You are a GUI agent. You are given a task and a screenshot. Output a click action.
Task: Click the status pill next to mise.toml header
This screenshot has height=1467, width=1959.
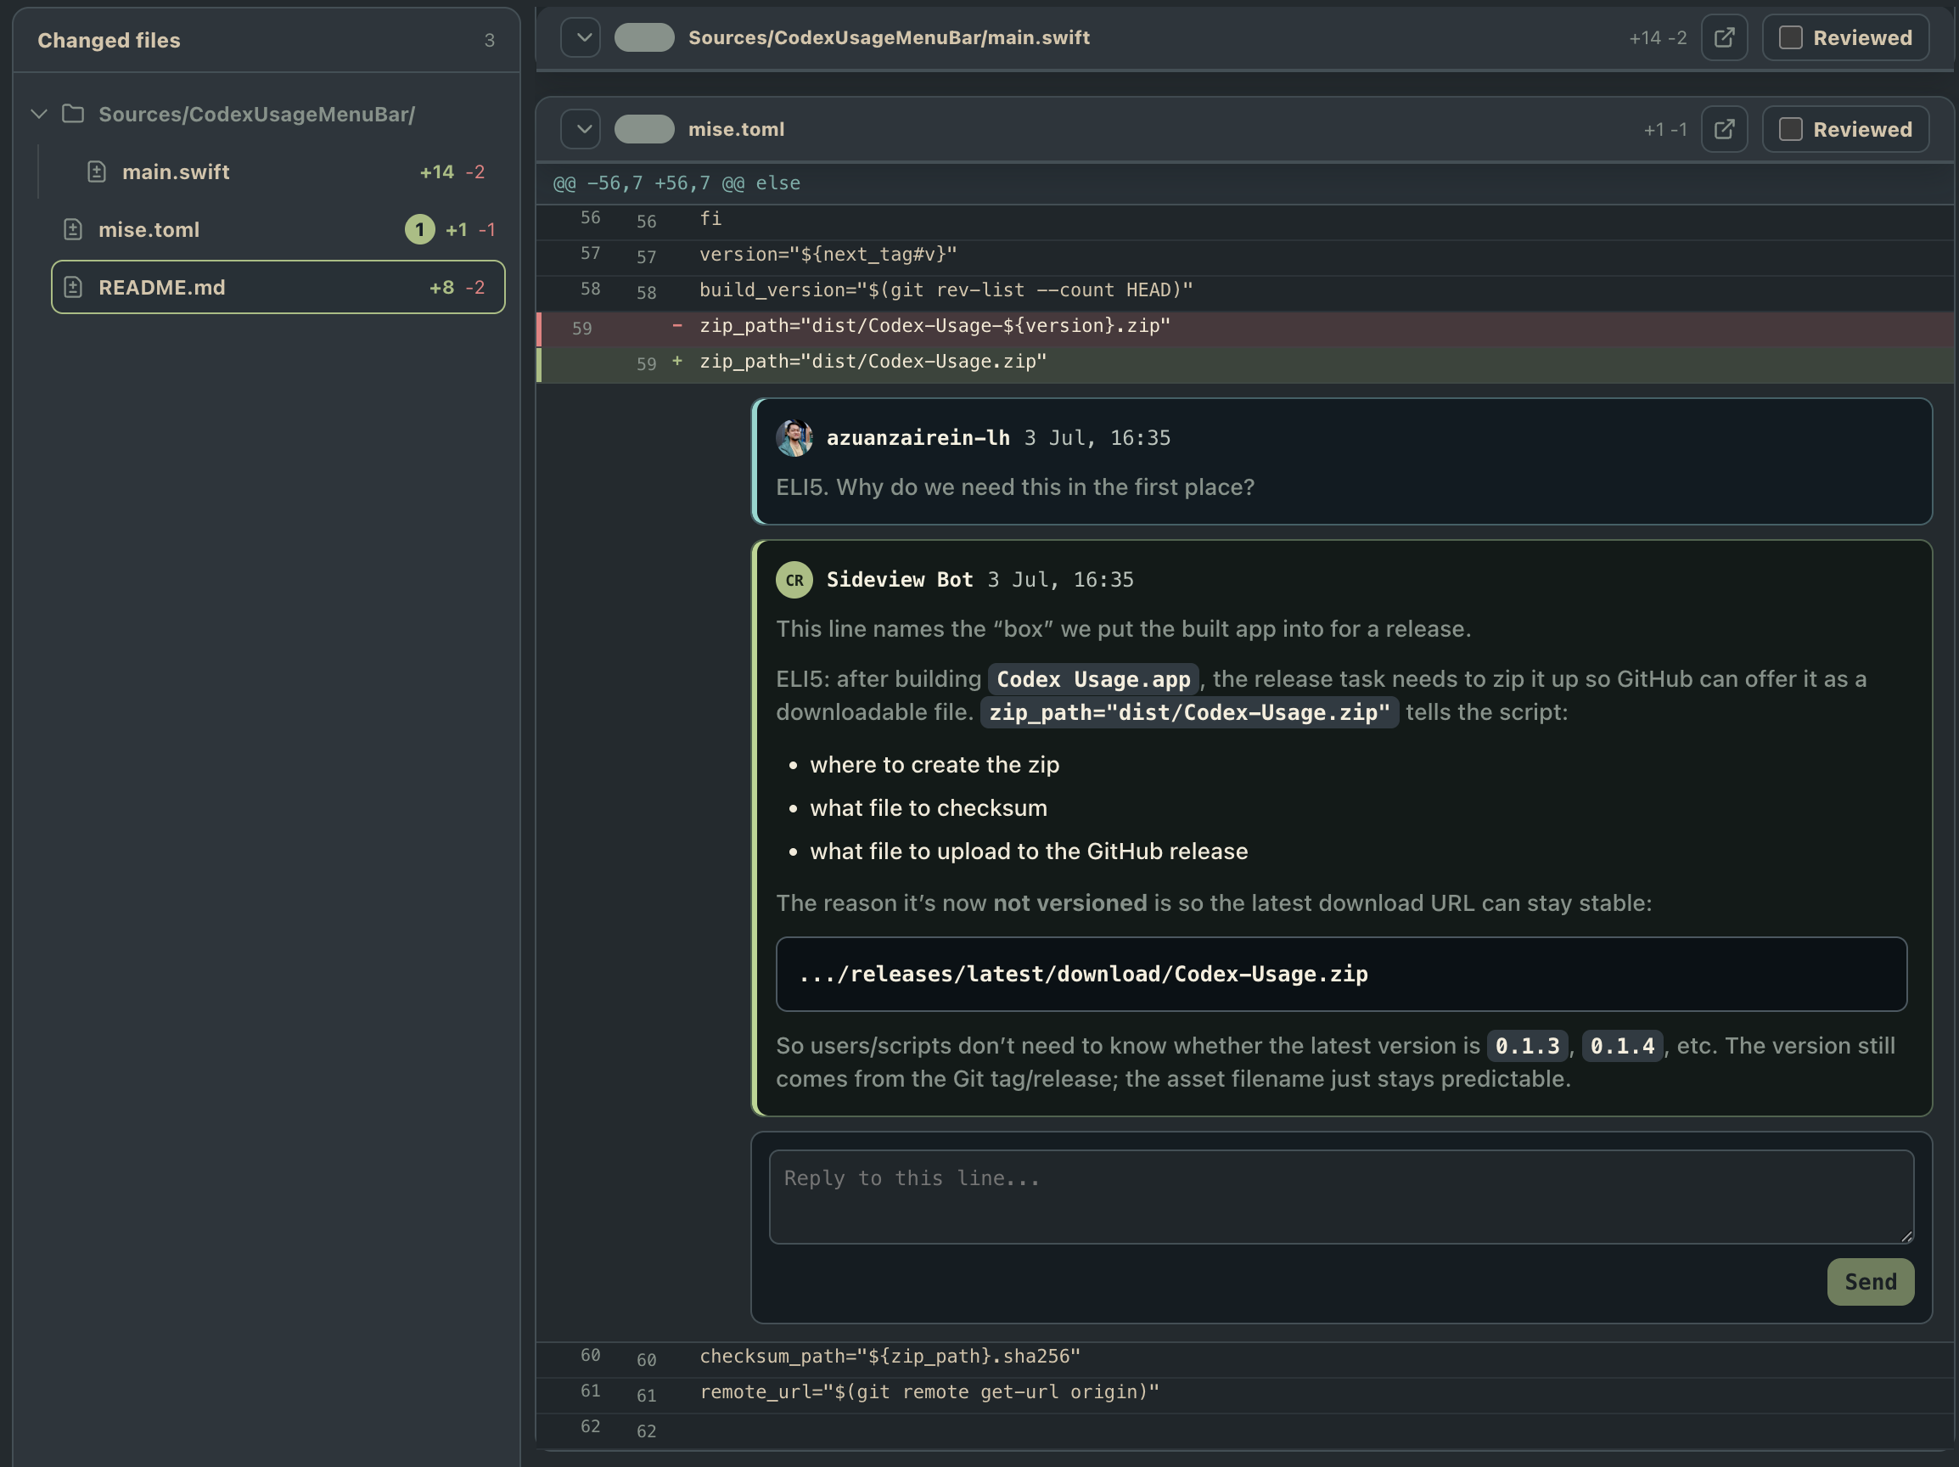coord(644,129)
